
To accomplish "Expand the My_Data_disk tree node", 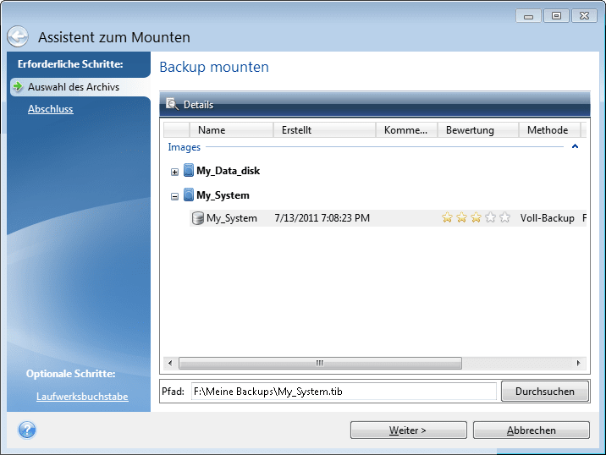I will [x=175, y=172].
